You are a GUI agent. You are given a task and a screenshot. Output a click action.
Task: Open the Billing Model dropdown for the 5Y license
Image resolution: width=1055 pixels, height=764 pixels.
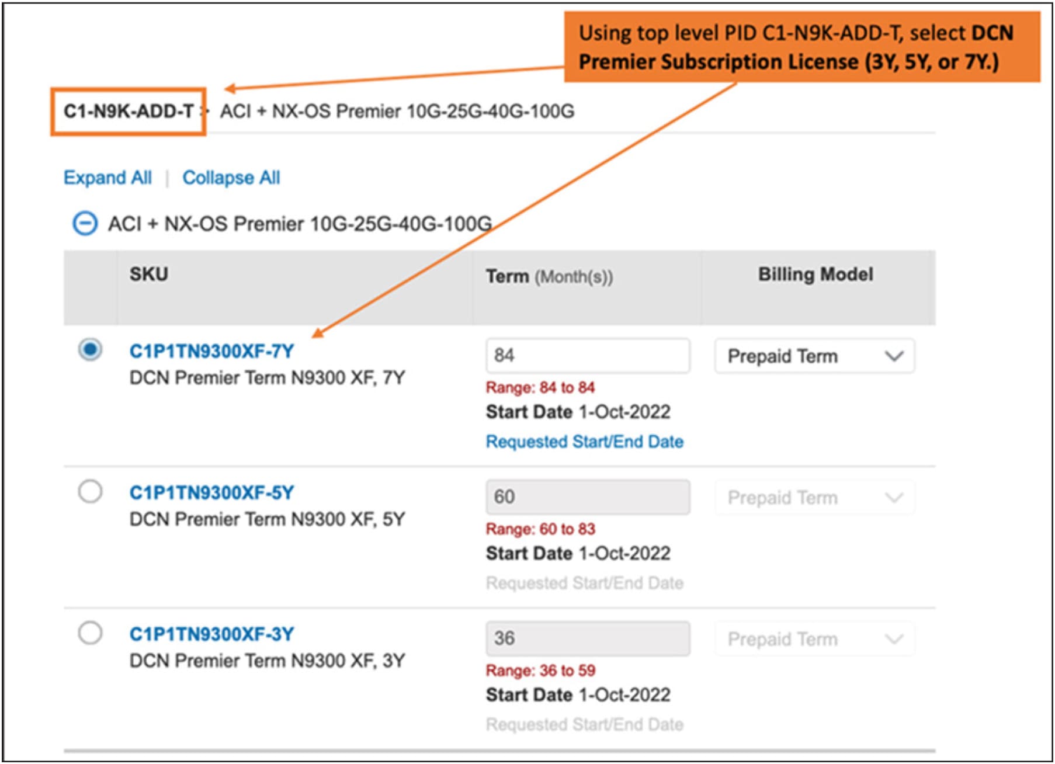pos(814,497)
